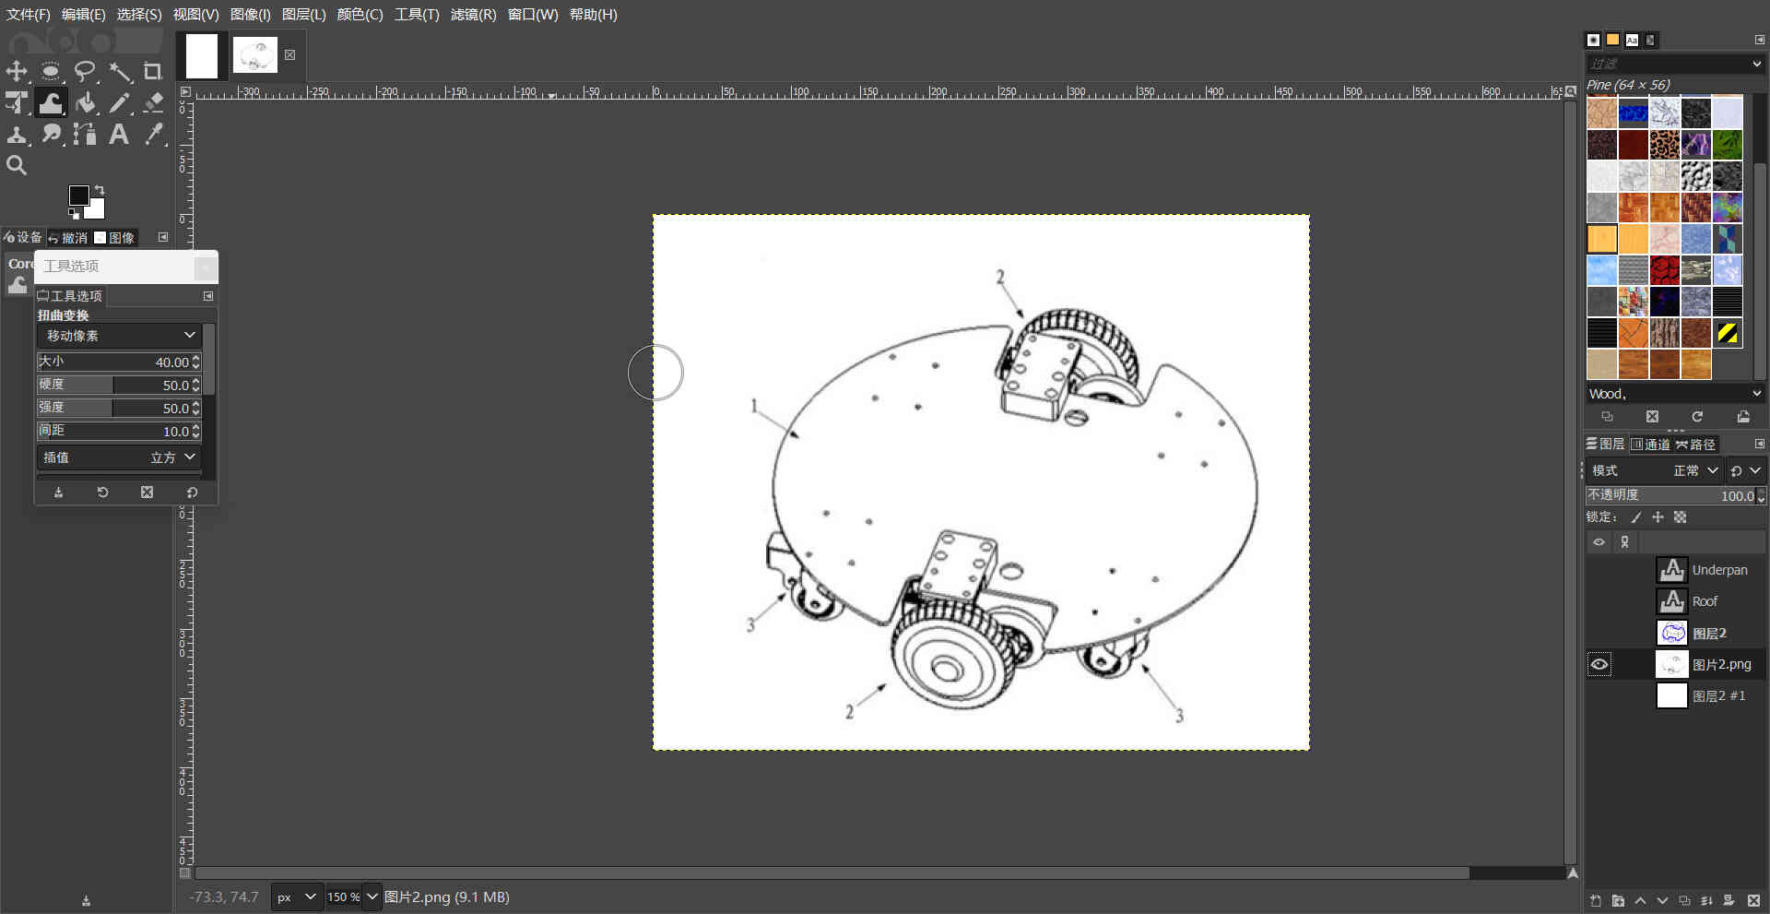Screen dimensions: 1770x914
Task: Select the Pencil tool
Action: 119,102
